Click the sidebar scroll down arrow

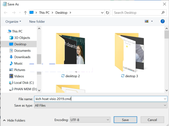tap(39, 90)
